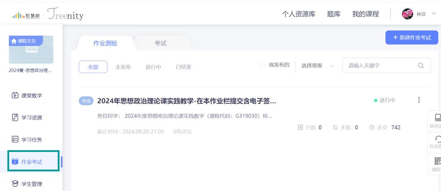Click the user avatar picture

point(407,14)
